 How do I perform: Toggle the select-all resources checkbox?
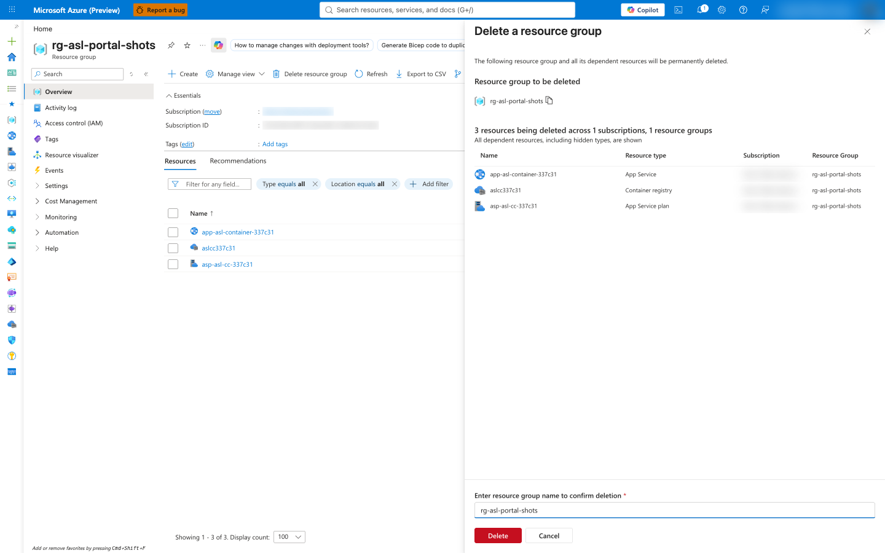(x=173, y=213)
